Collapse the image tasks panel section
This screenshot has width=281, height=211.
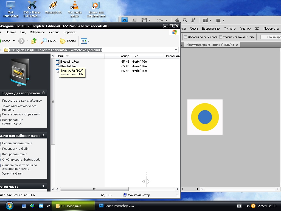coord(43,93)
